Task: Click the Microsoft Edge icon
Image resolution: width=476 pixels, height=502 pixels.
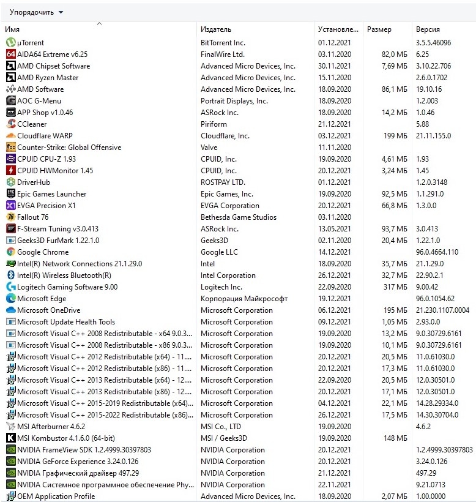Action: coord(11,298)
